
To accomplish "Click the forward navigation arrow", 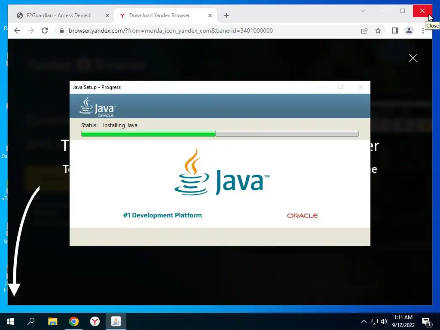I will tap(31, 31).
